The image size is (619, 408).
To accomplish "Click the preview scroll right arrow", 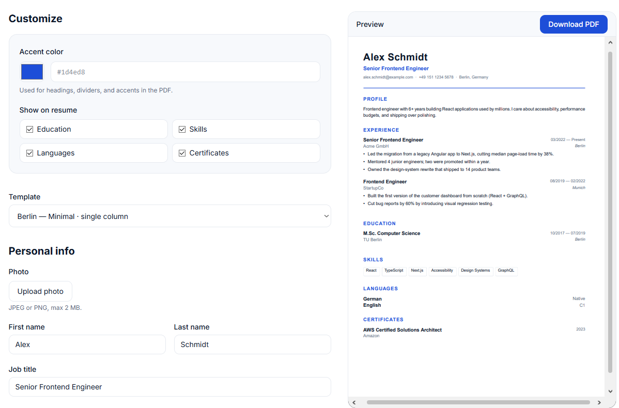I will (599, 402).
